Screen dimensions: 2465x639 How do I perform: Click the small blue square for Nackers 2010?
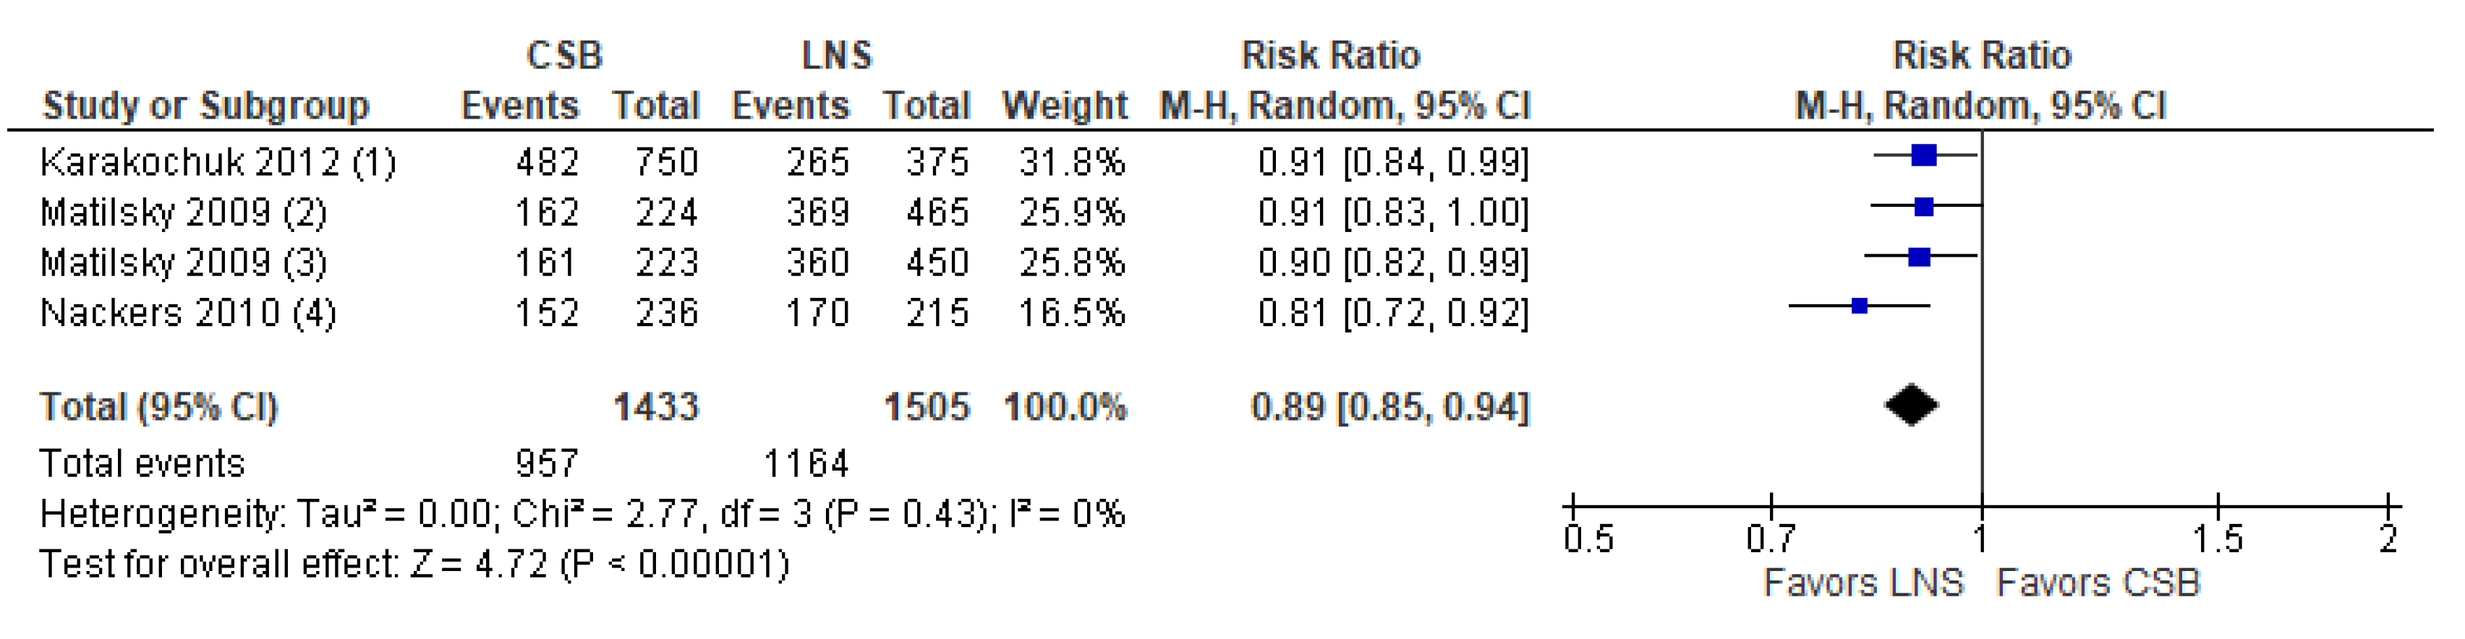1860,306
